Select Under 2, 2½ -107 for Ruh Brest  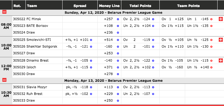point(153,94)
